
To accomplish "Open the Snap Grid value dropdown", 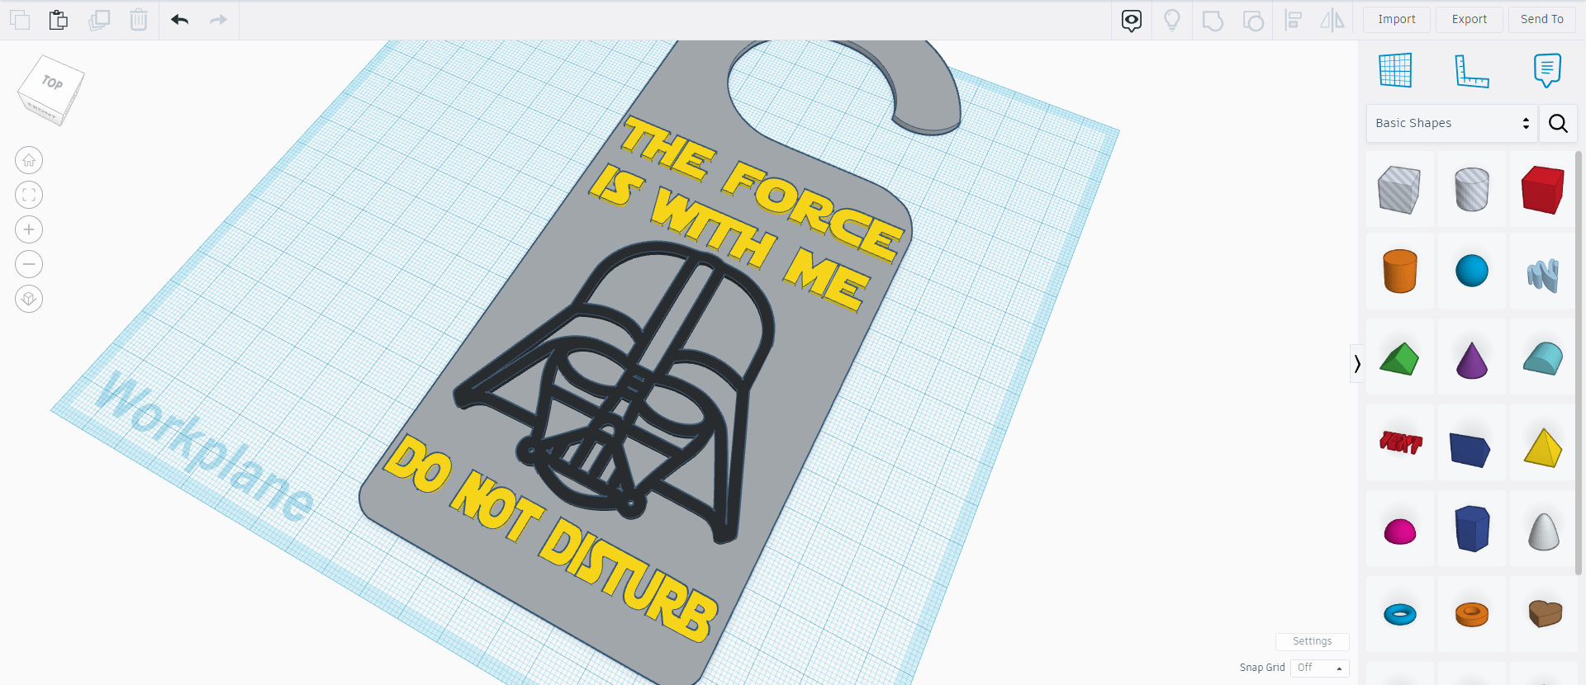I will coord(1319,668).
